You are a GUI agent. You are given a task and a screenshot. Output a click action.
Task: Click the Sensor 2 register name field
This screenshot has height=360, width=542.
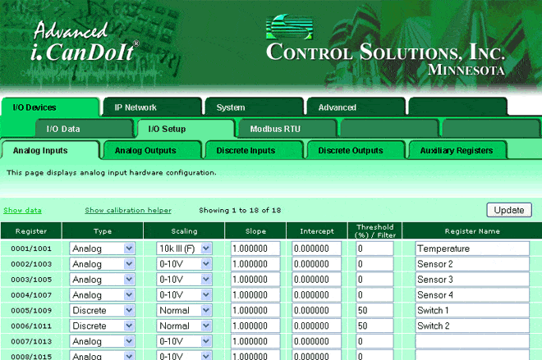[x=472, y=264]
